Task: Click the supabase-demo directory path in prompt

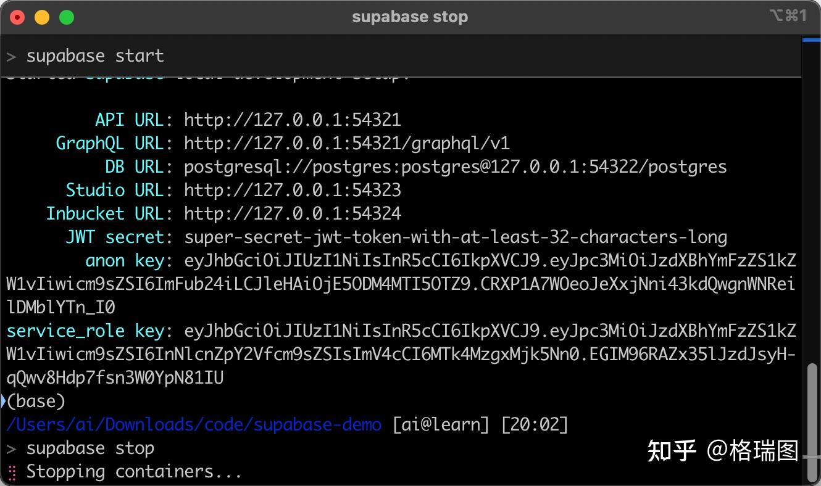Action: [194, 424]
